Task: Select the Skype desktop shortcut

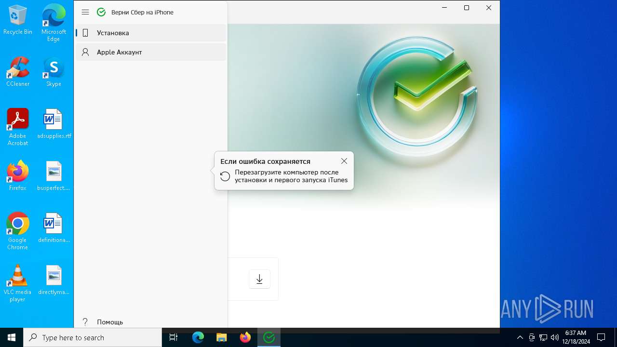Action: [54, 72]
